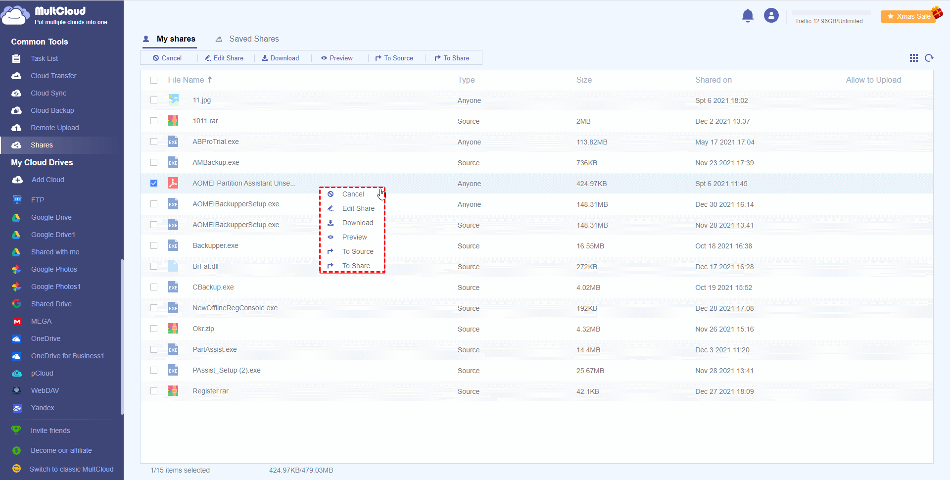
Task: Uncheck AOMEI Partition Assistant row checkbox
Action: 154,183
